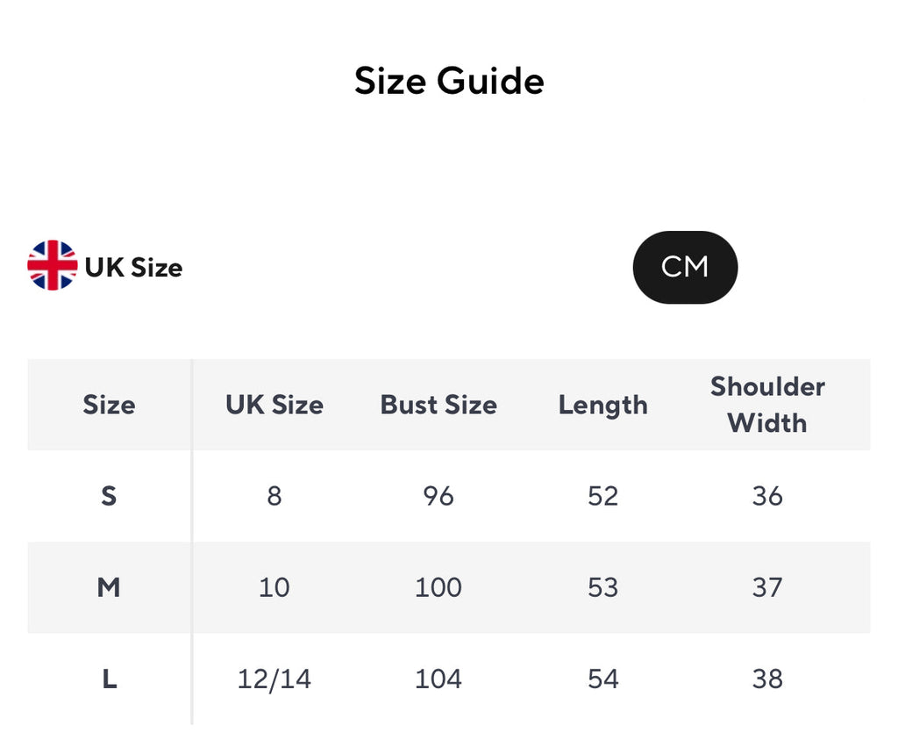
Task: Select the L size row label
Action: point(109,679)
